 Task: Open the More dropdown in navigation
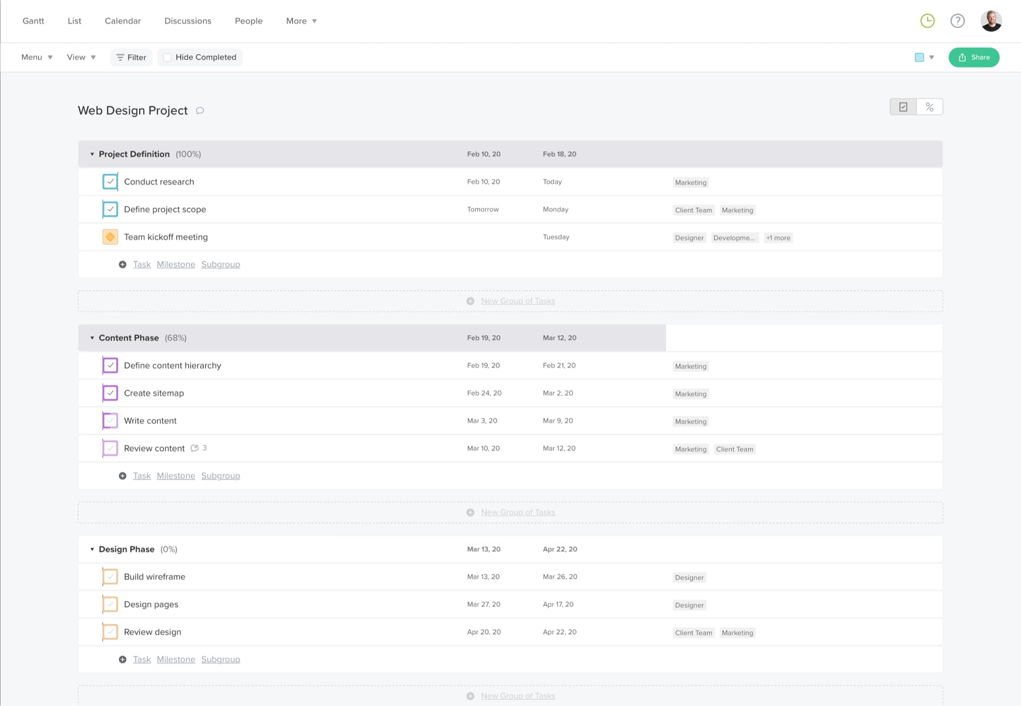tap(301, 21)
